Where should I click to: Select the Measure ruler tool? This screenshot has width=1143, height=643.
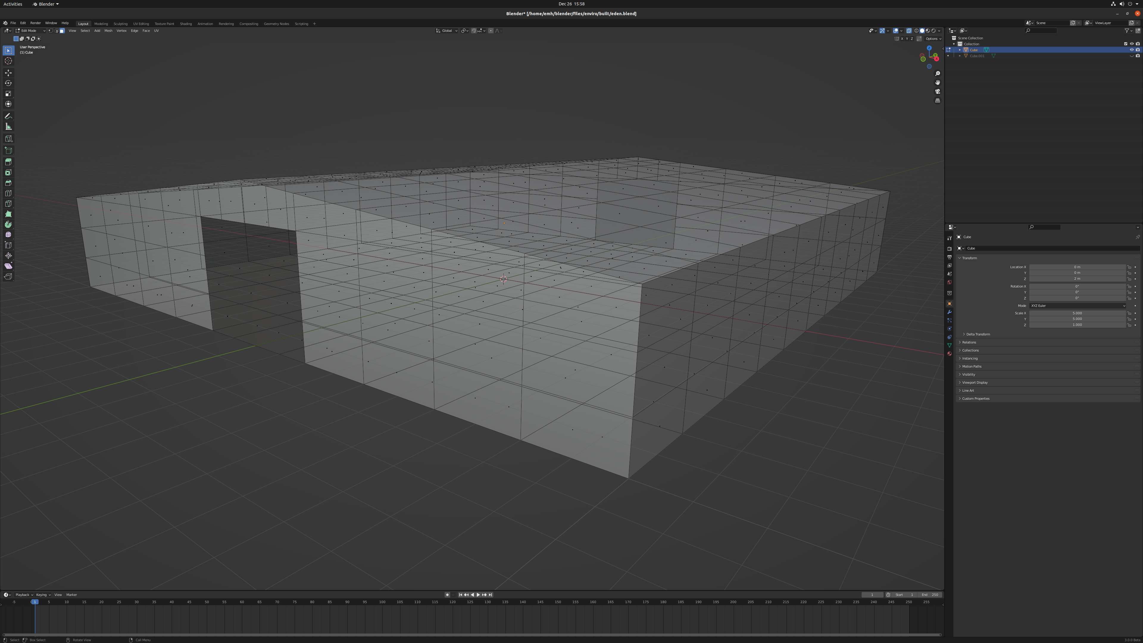pyautogui.click(x=8, y=127)
